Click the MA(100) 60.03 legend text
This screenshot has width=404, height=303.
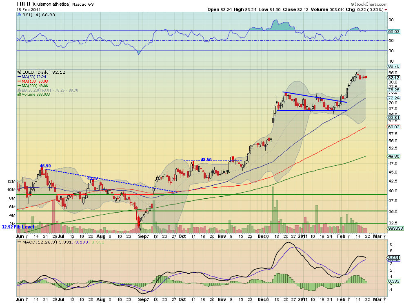[x=35, y=81]
